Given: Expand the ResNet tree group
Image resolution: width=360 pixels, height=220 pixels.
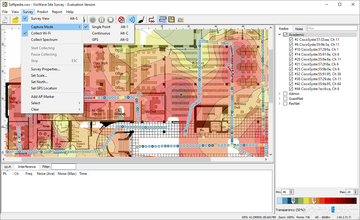Looking at the screenshot, I should point(280,104).
